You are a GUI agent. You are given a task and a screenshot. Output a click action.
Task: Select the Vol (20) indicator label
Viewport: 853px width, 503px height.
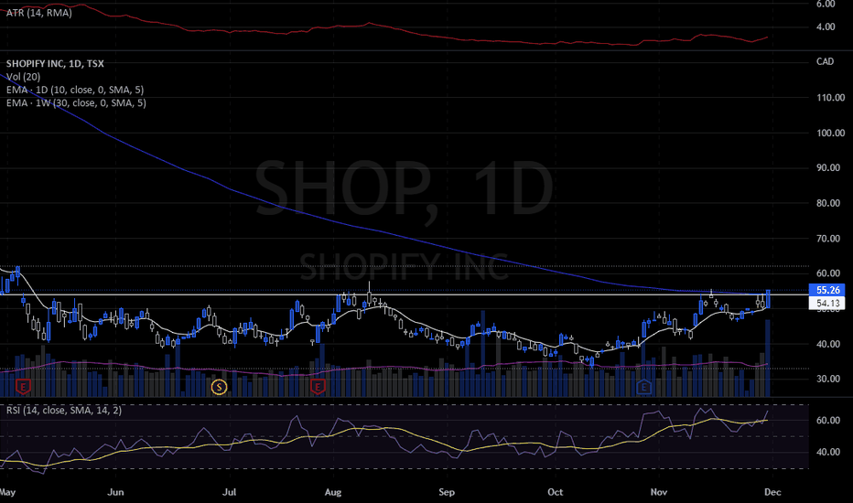23,77
